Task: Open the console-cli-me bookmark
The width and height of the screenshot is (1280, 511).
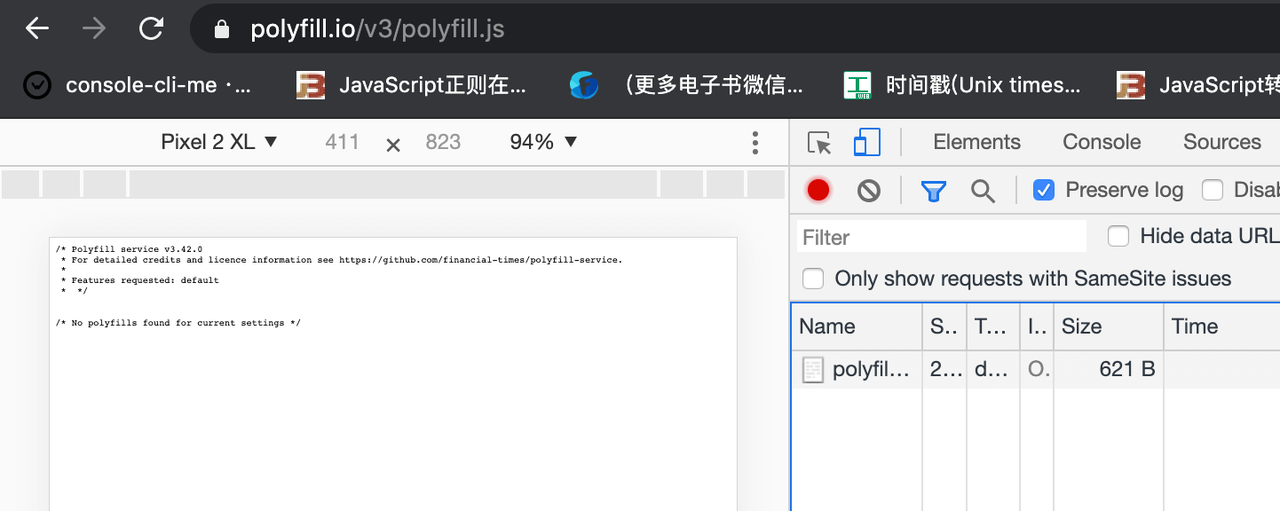Action: (138, 85)
